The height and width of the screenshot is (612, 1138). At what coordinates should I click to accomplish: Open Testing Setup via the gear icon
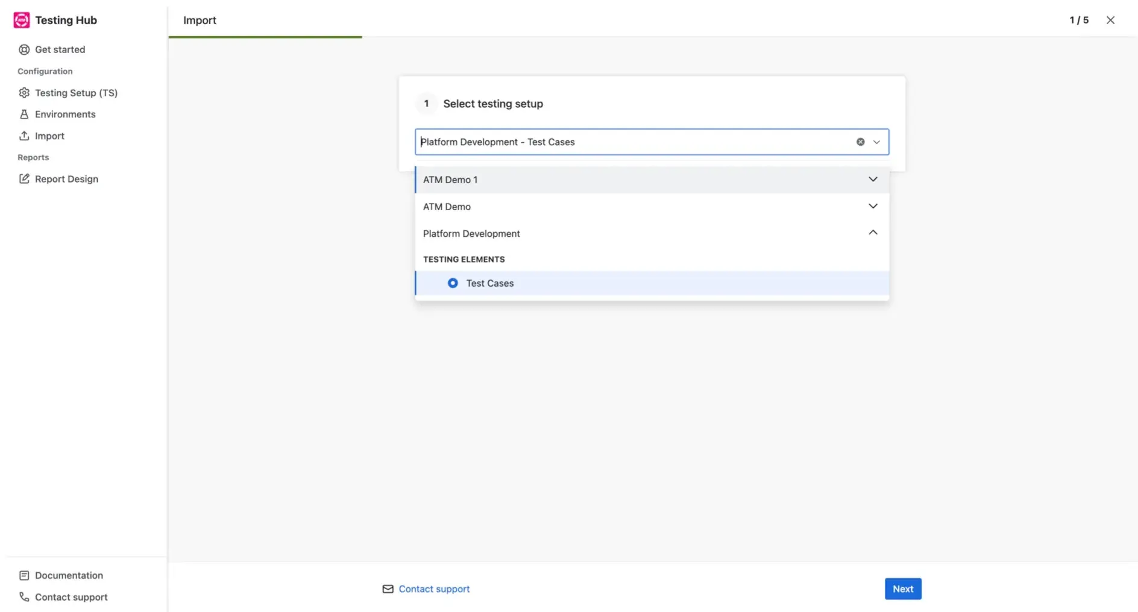[x=24, y=92]
